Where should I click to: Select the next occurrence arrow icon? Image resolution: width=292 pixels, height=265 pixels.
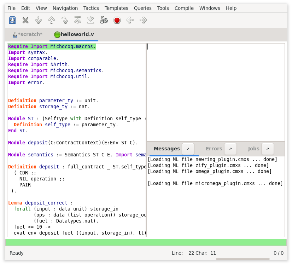143,20
